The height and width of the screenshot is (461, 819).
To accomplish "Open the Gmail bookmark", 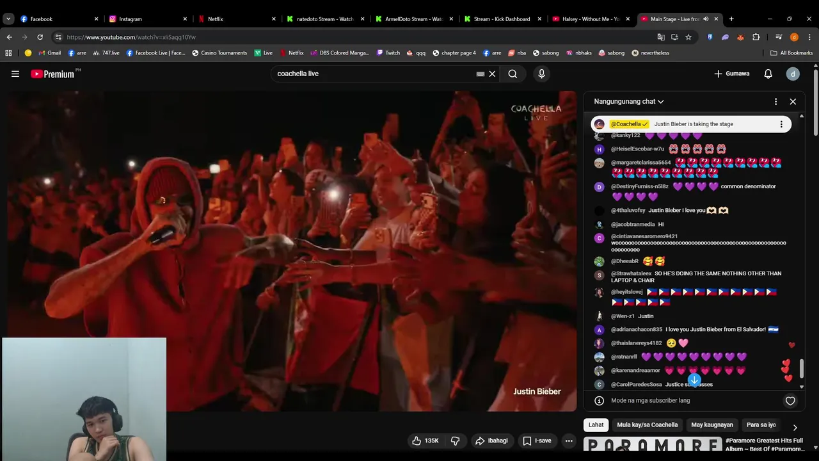I will tap(49, 53).
